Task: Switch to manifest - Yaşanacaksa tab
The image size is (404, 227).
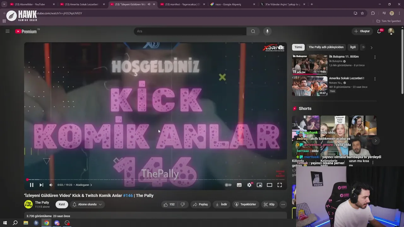Action: click(182, 4)
